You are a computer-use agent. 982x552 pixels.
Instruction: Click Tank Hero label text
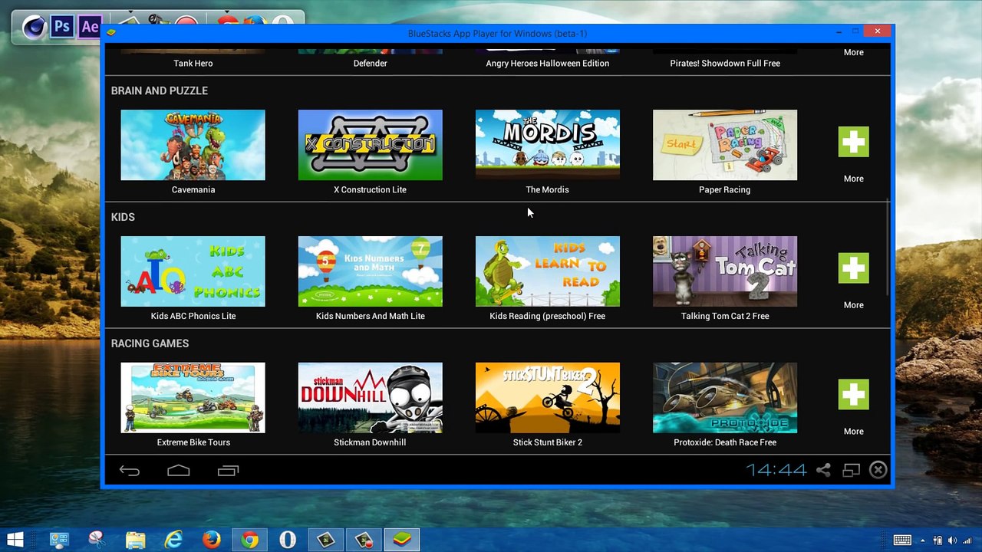pyautogui.click(x=193, y=64)
